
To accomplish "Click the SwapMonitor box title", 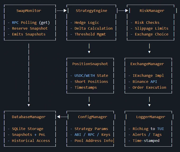I will (29, 11).
